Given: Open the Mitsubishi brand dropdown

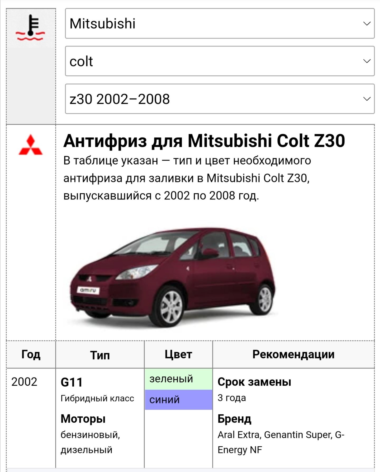Looking at the screenshot, I should (220, 24).
